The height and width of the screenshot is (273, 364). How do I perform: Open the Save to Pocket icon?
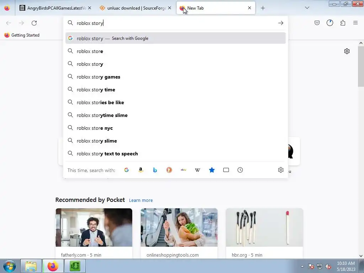[317, 23]
